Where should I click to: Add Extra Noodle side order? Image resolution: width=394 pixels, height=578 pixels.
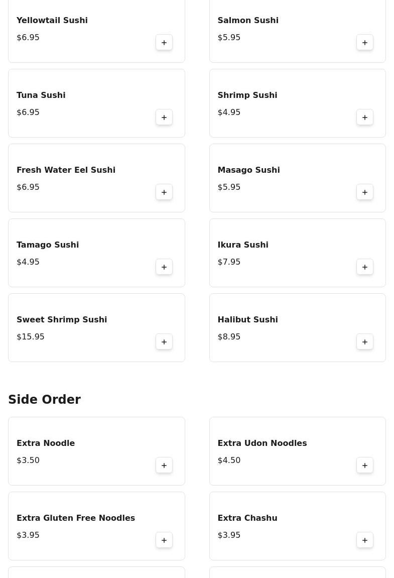164,466
